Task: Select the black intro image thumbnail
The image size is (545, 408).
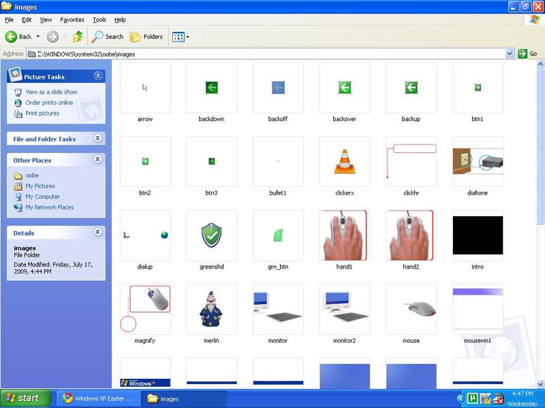Action: point(478,235)
